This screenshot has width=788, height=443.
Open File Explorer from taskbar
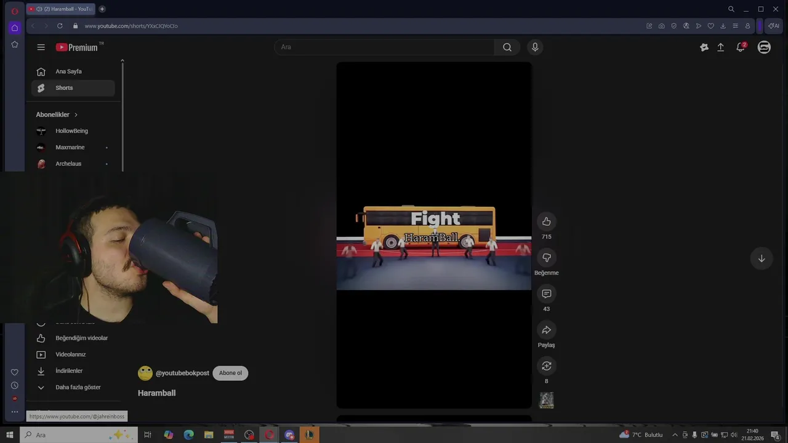coord(209,435)
